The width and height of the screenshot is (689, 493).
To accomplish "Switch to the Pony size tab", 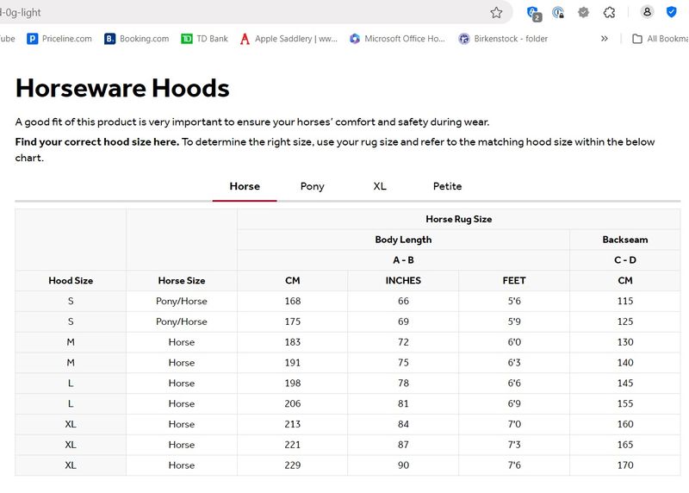I will pos(312,186).
